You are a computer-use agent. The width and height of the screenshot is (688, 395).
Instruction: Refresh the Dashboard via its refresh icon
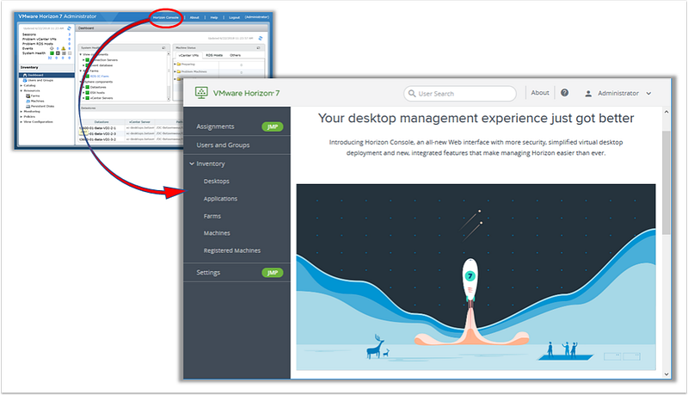coord(261,38)
